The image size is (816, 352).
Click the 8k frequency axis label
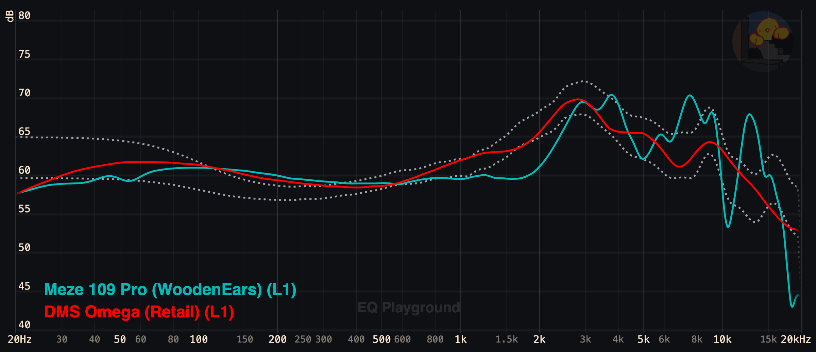(697, 339)
